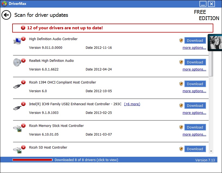222x173 pixels.
Task: Click Date 2013-02-25 text
Action: point(99,113)
